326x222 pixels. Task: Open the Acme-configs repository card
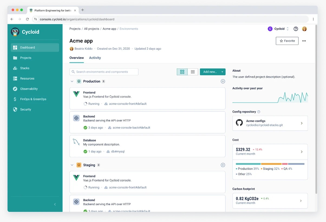270,123
